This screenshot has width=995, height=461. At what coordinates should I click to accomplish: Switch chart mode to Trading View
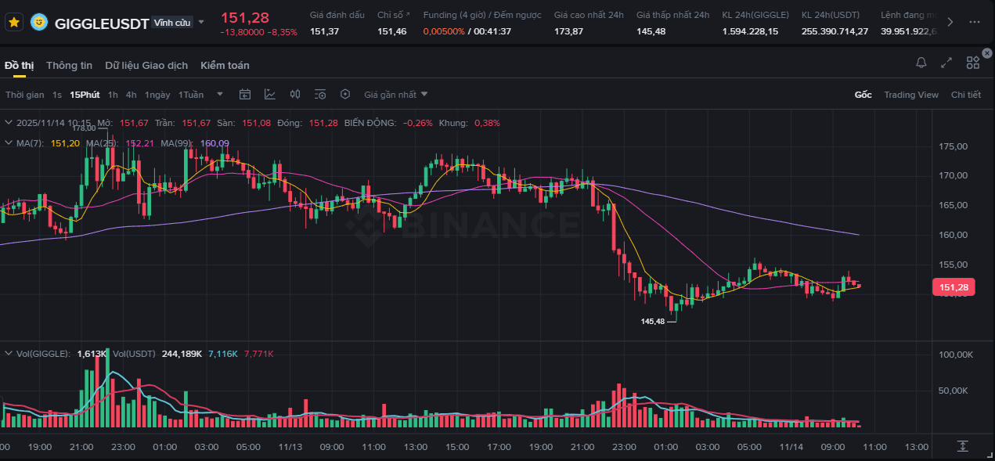point(910,95)
